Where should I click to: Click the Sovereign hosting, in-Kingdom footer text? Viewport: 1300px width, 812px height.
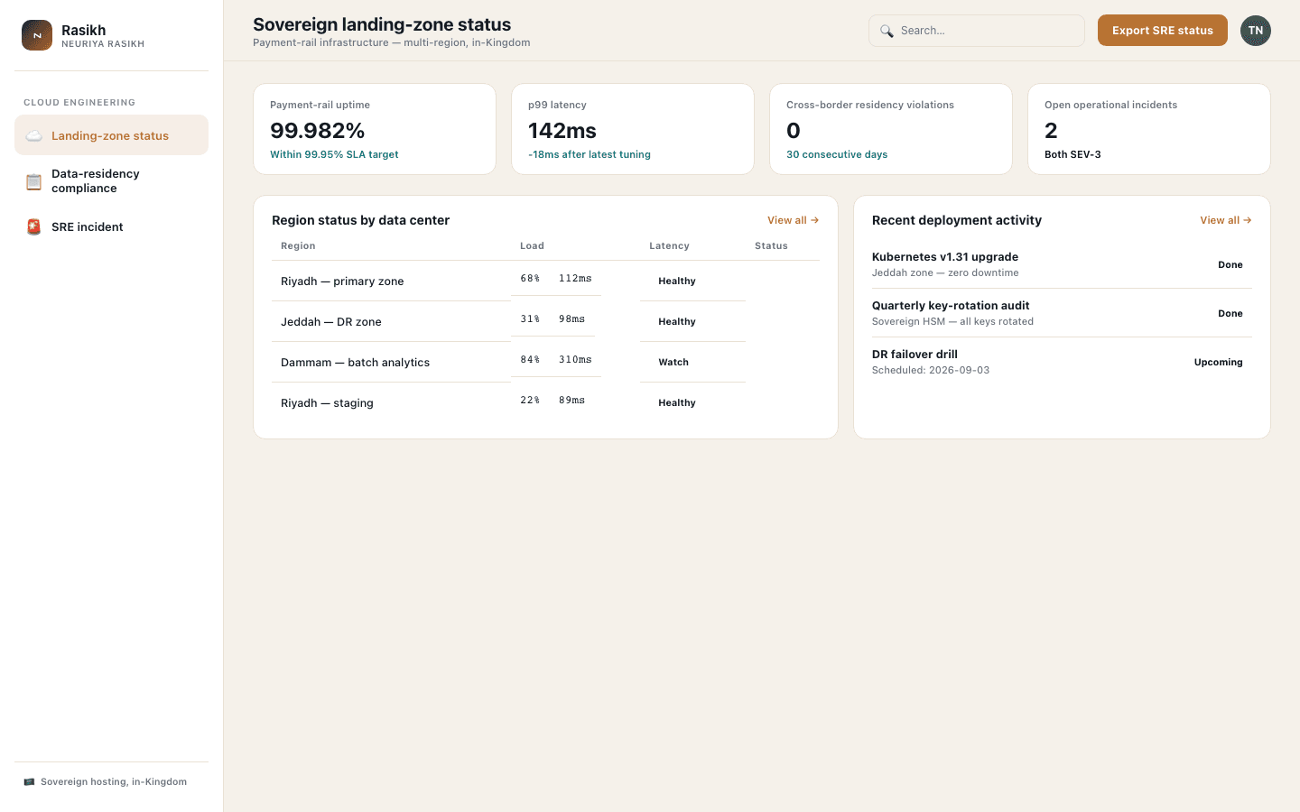coord(114,782)
